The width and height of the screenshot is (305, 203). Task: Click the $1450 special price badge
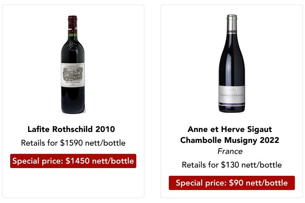pos(73,161)
